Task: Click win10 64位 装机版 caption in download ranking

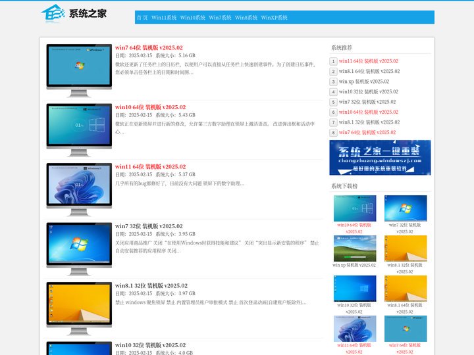Action: (354, 228)
